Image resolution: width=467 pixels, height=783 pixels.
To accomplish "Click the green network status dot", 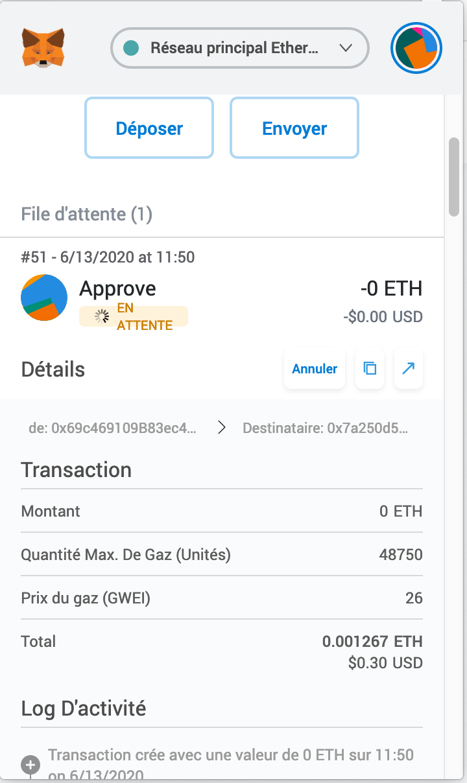I will 132,48.
